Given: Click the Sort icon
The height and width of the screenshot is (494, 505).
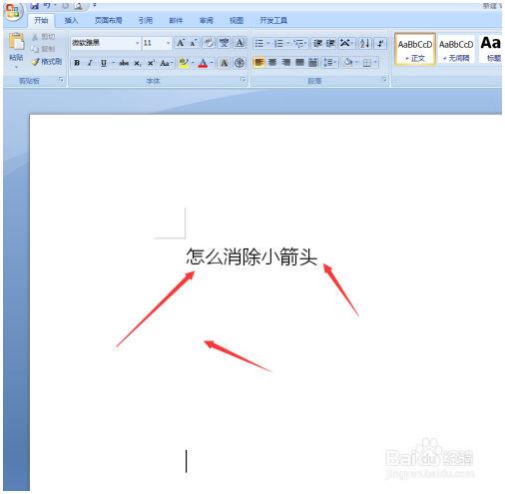Looking at the screenshot, I should point(364,43).
